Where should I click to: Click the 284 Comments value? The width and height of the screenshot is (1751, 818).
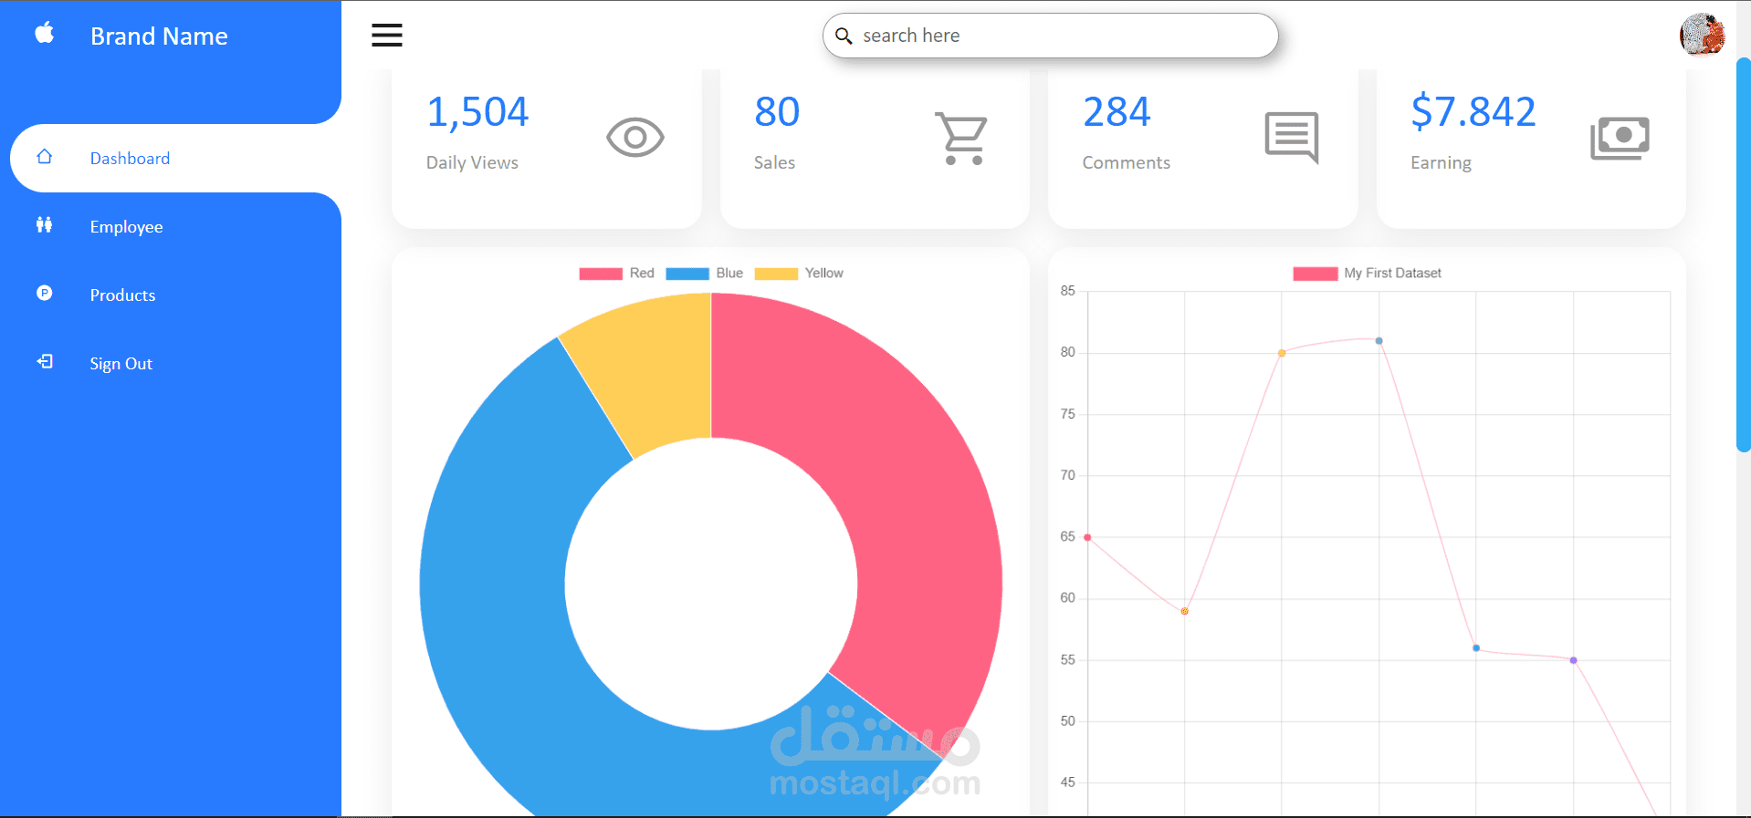tap(1117, 112)
